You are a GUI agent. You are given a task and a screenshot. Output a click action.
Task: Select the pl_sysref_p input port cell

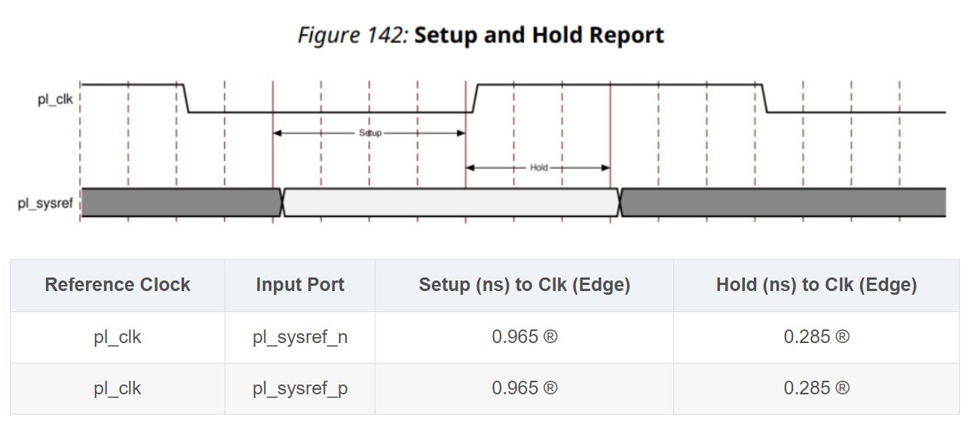(x=300, y=388)
